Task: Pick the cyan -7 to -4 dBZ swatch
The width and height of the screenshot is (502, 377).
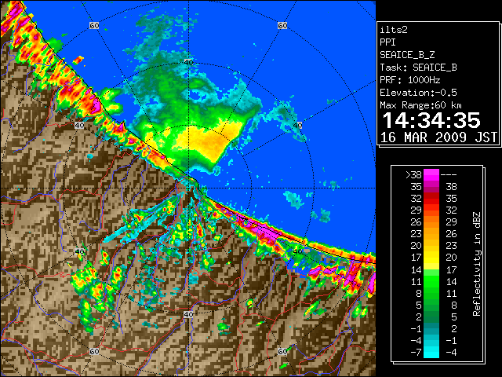Action: click(x=431, y=352)
